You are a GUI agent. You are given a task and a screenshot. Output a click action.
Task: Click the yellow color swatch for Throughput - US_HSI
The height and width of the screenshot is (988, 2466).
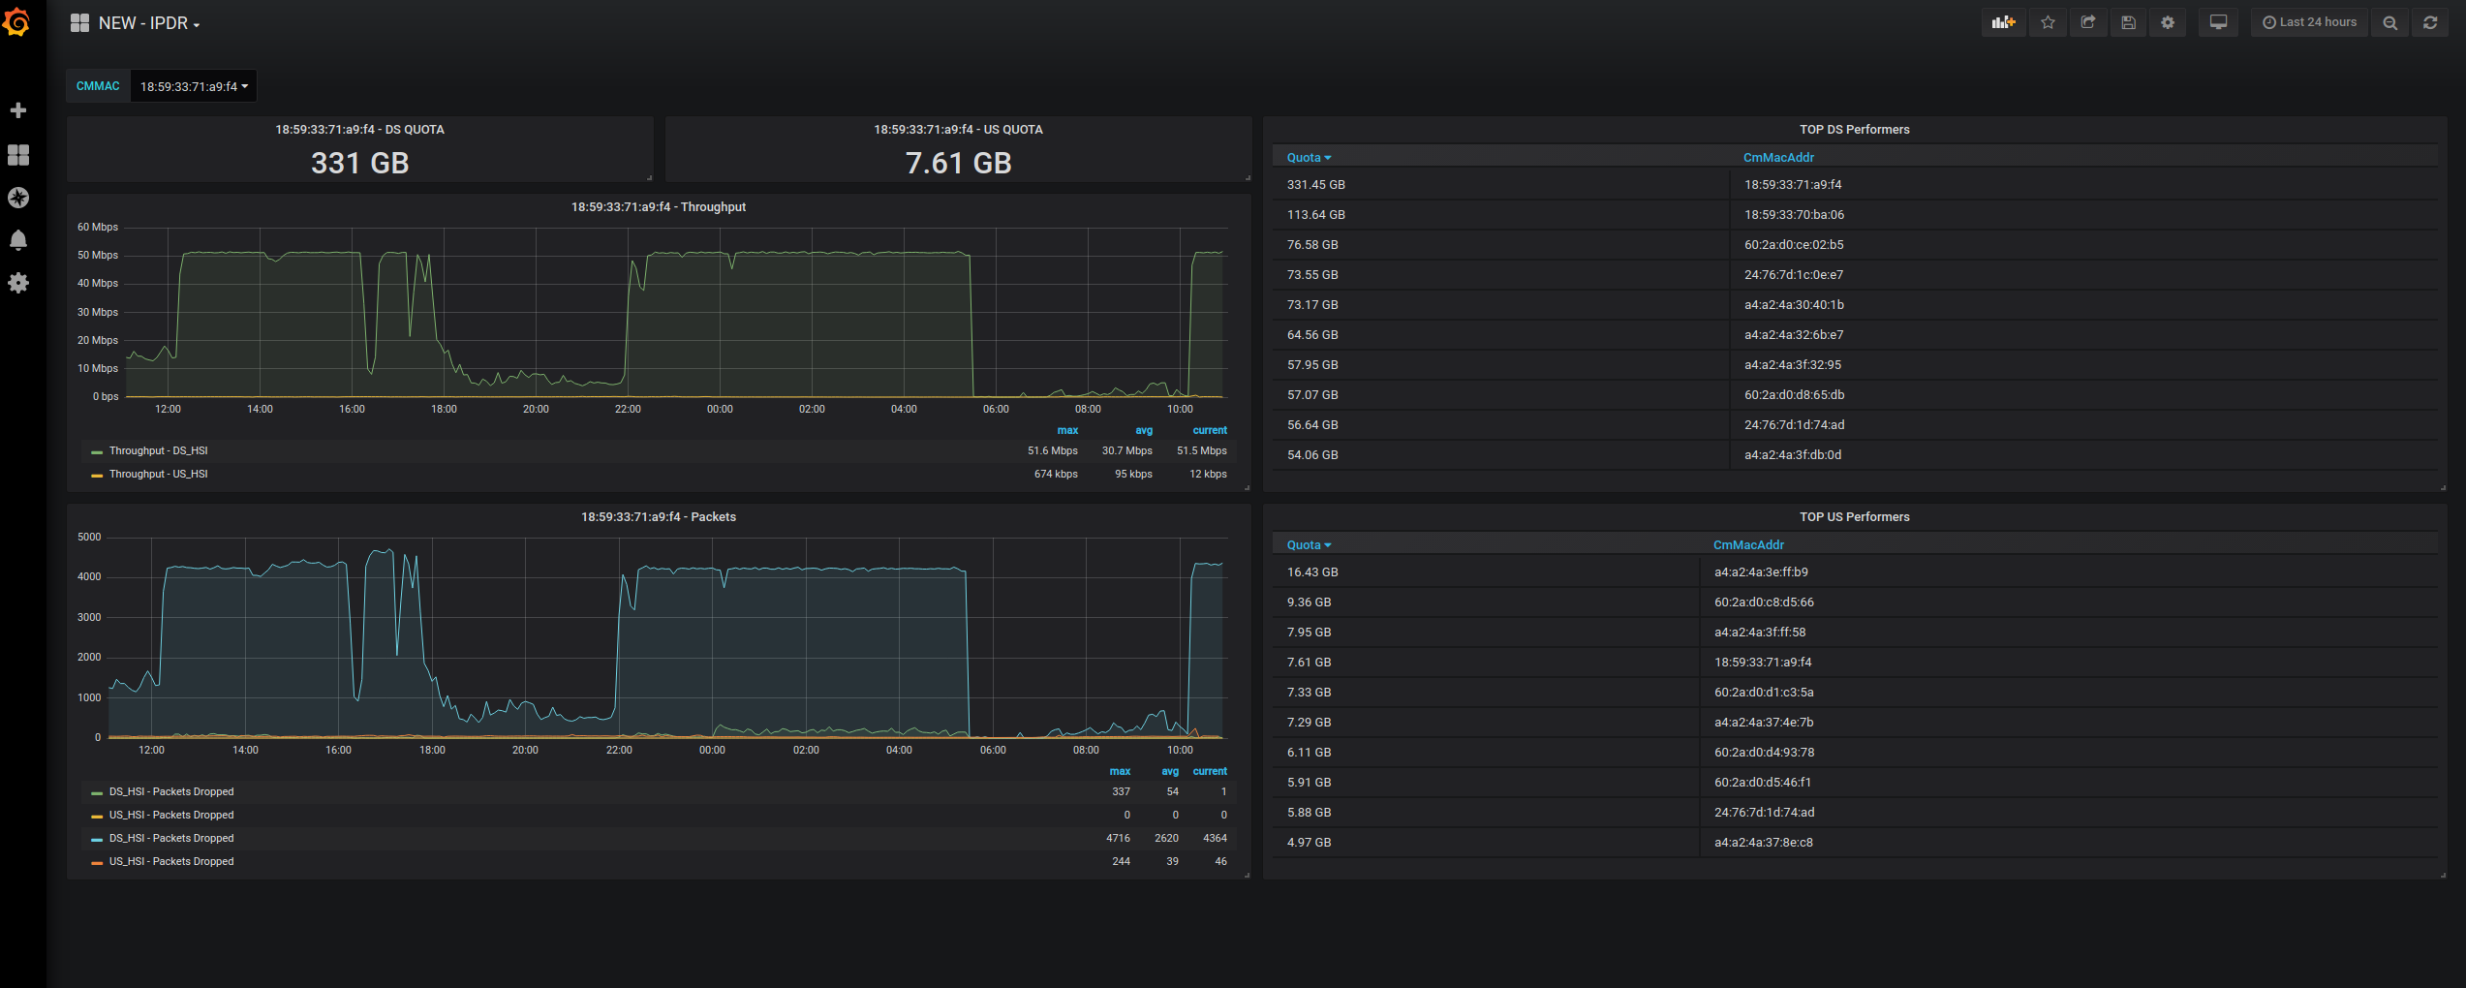pos(97,476)
